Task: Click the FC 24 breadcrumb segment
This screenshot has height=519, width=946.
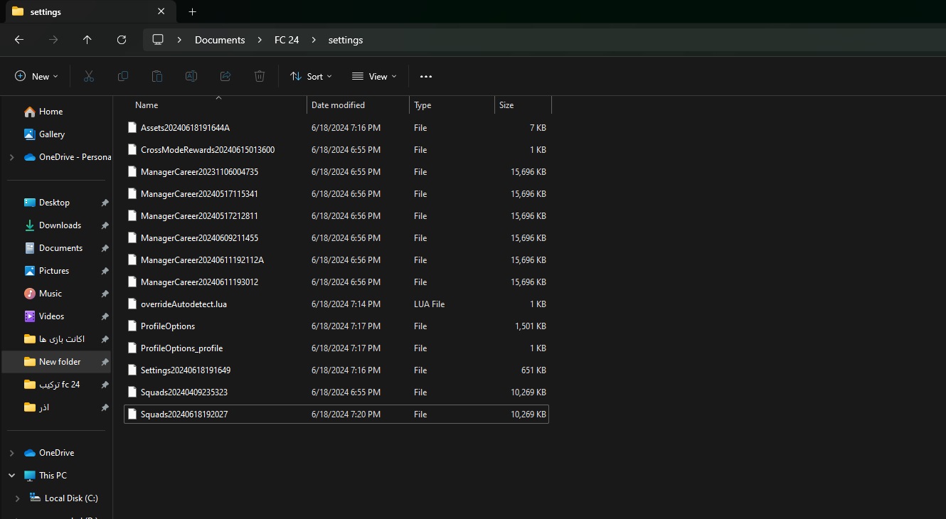Action: tap(287, 40)
